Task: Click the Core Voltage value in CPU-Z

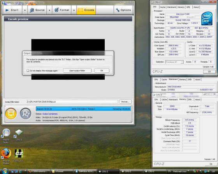Action: coord(194,23)
